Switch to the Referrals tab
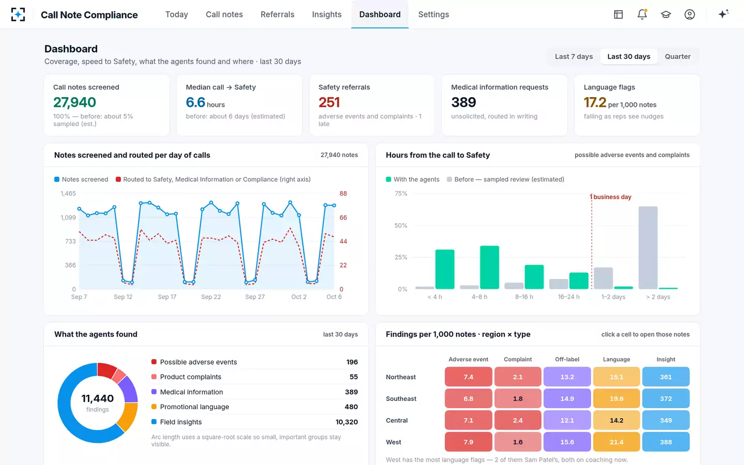Screen dimensions: 744x465 (277, 14)
